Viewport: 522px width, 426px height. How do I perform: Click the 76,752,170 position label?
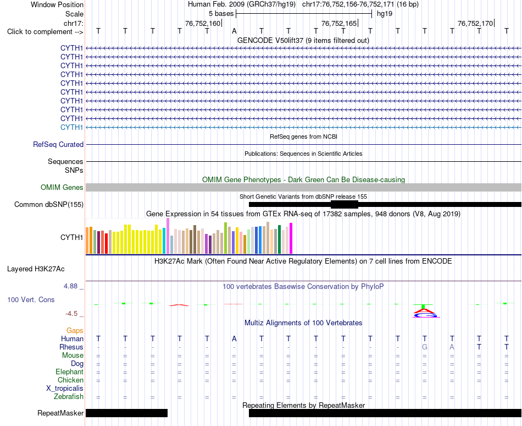pos(475,23)
